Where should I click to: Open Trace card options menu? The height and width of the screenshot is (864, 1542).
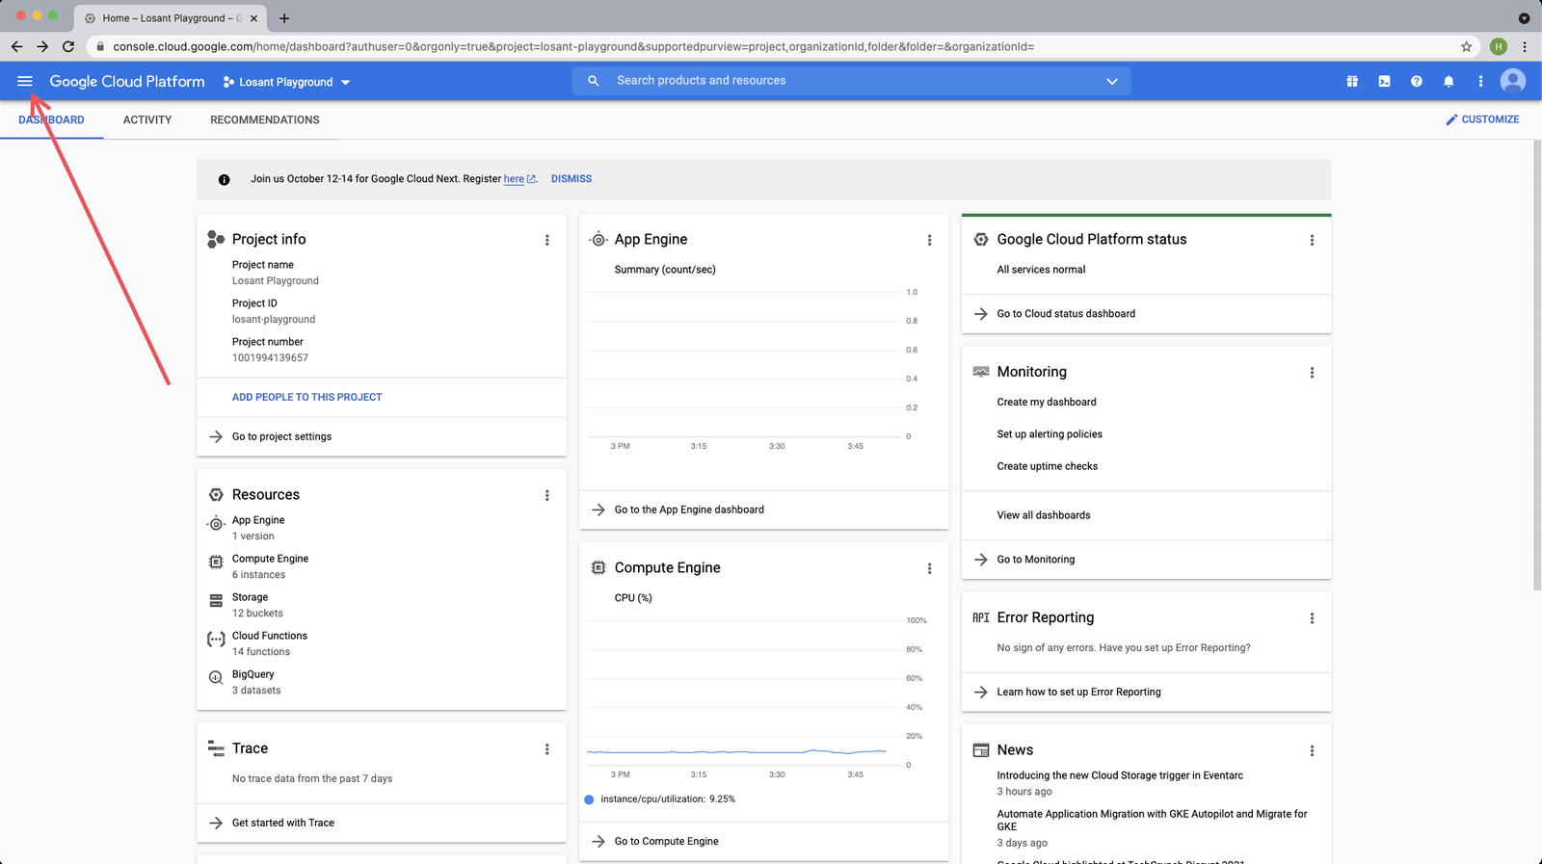(547, 749)
